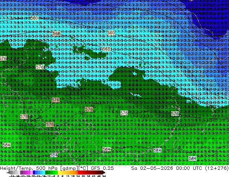The height and width of the screenshot is (177, 229).
Task: Click the yellow swatch in the temperature legend
Action: [59, 172]
